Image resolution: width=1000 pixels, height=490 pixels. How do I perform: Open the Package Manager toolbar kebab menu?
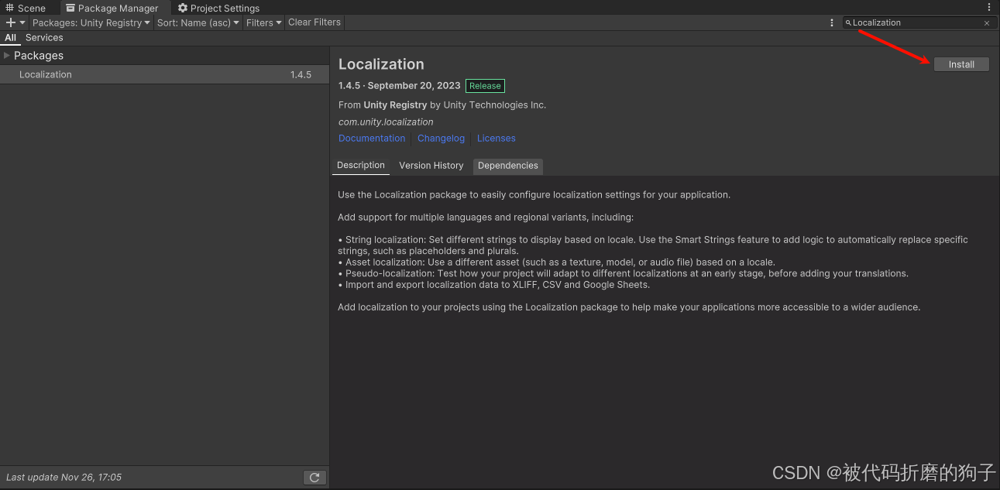click(x=832, y=23)
